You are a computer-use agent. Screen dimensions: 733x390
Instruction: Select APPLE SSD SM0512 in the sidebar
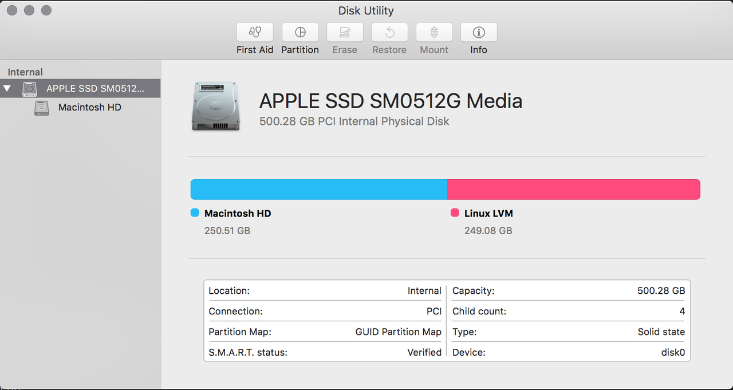coord(80,88)
